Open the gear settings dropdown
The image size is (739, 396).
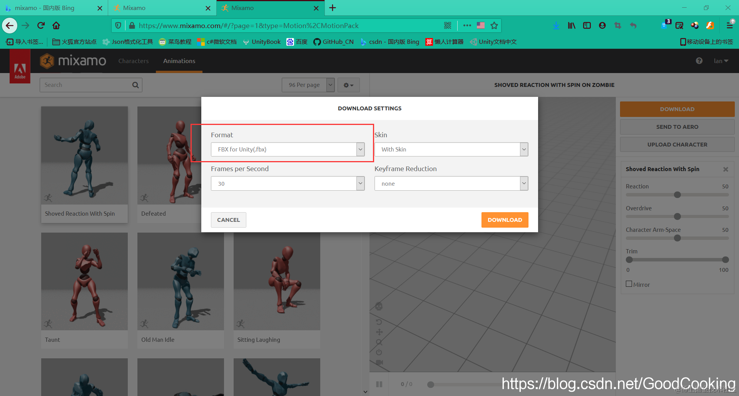[x=348, y=85]
